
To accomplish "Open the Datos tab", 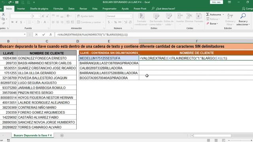I will click(x=71, y=9).
